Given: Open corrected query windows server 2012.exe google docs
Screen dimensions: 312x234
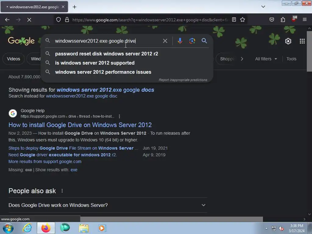Looking at the screenshot, I should click(x=105, y=90).
